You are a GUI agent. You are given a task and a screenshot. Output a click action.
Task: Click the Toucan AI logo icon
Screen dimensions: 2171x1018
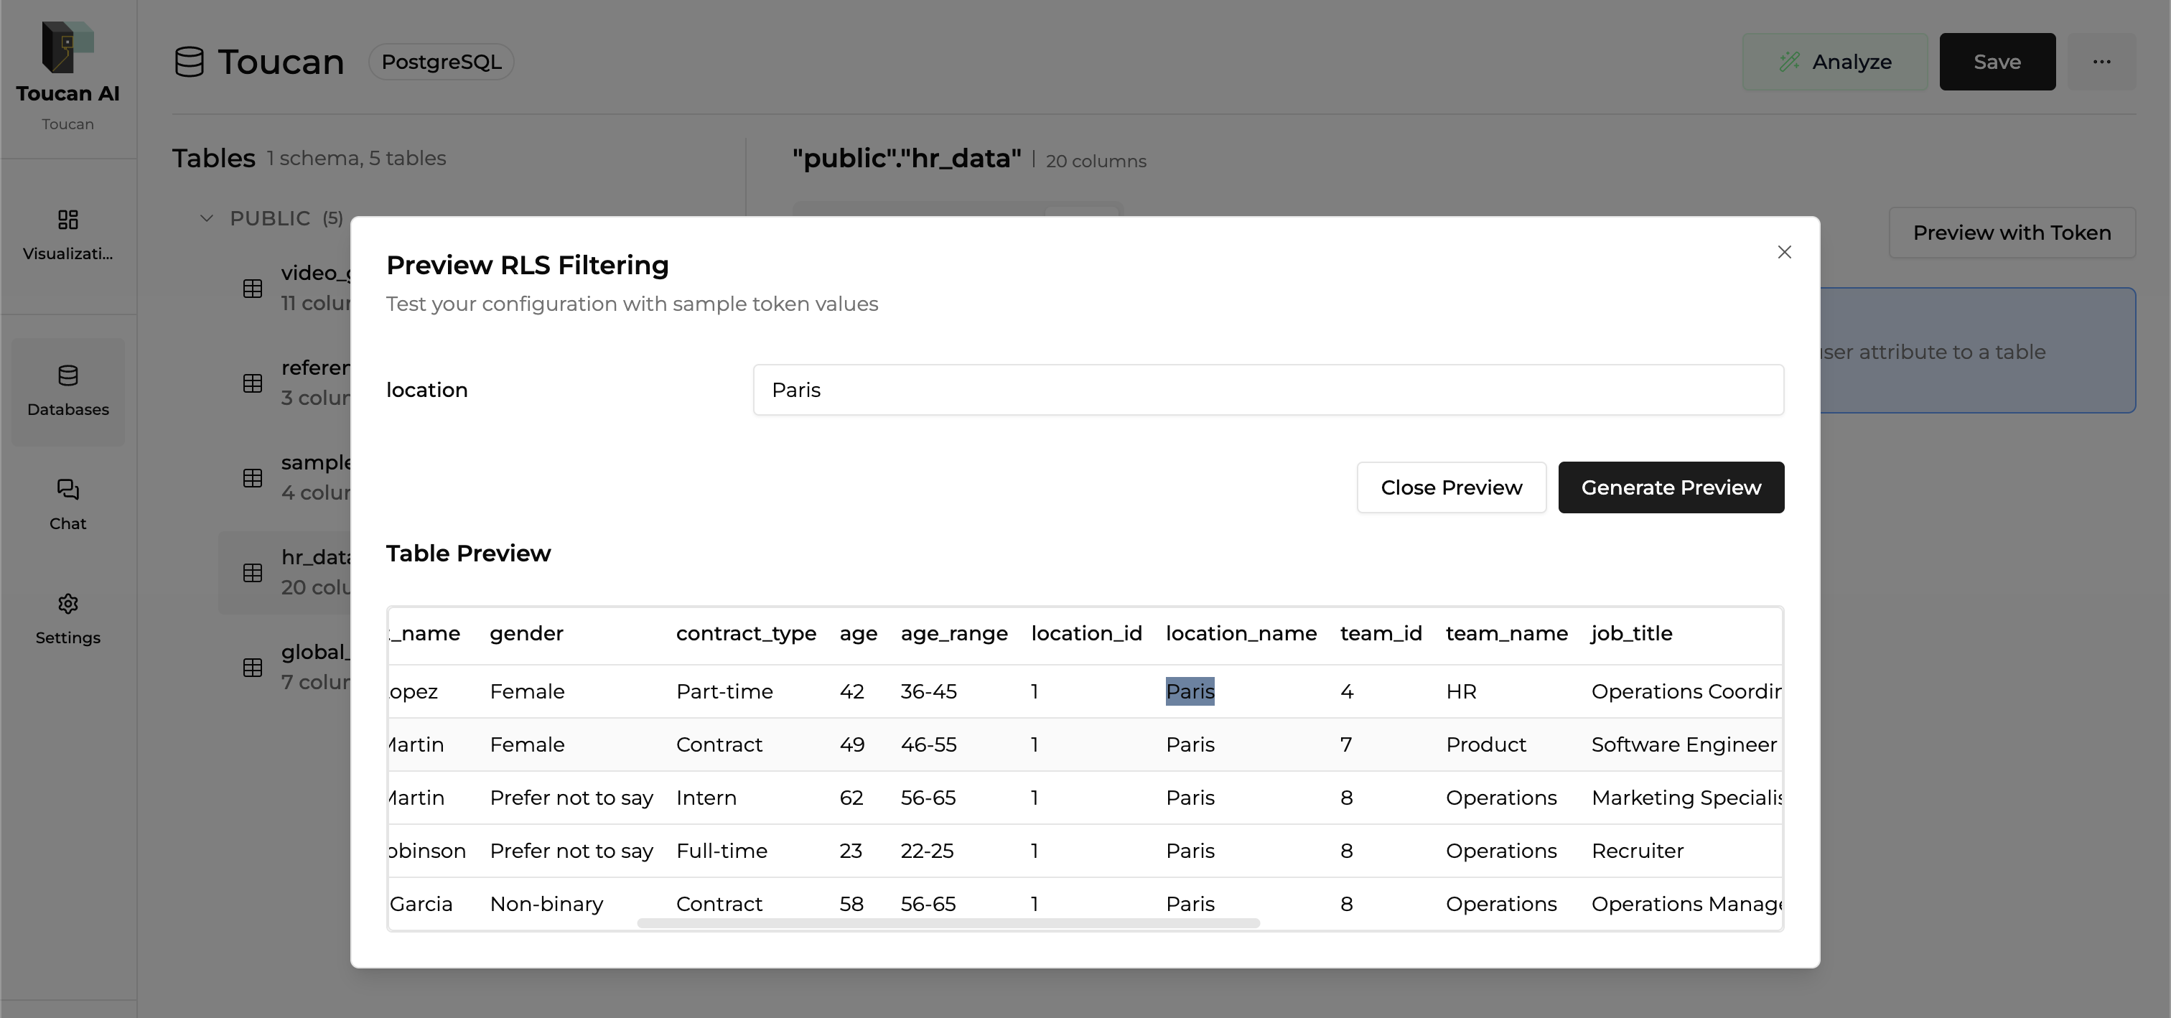67,47
